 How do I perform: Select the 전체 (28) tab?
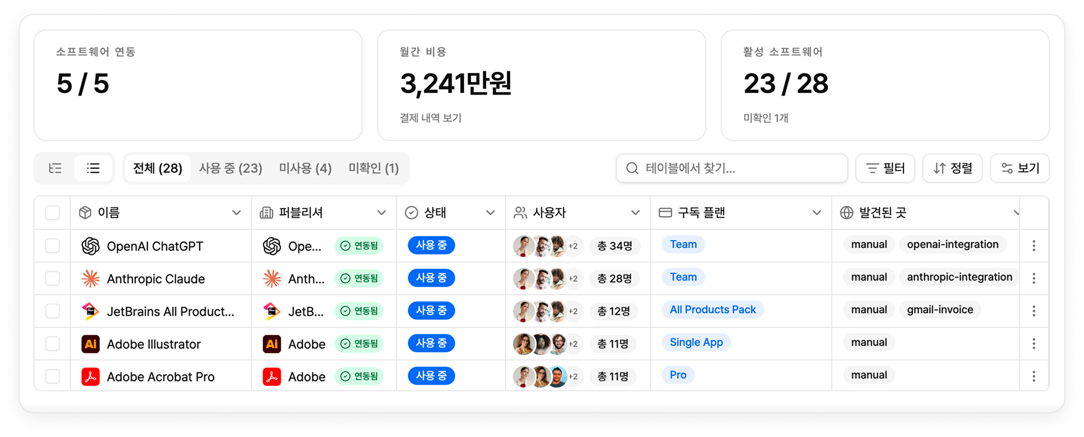158,168
